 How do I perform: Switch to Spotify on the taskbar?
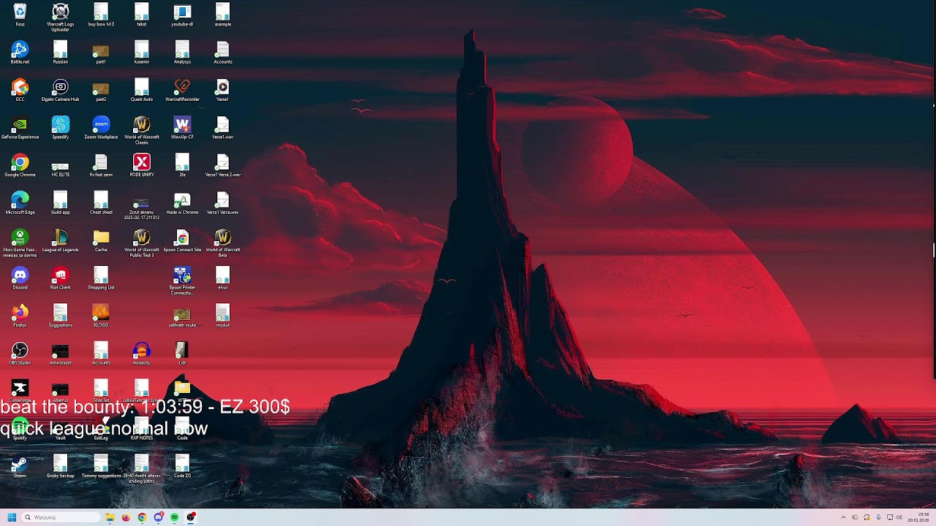(x=174, y=517)
